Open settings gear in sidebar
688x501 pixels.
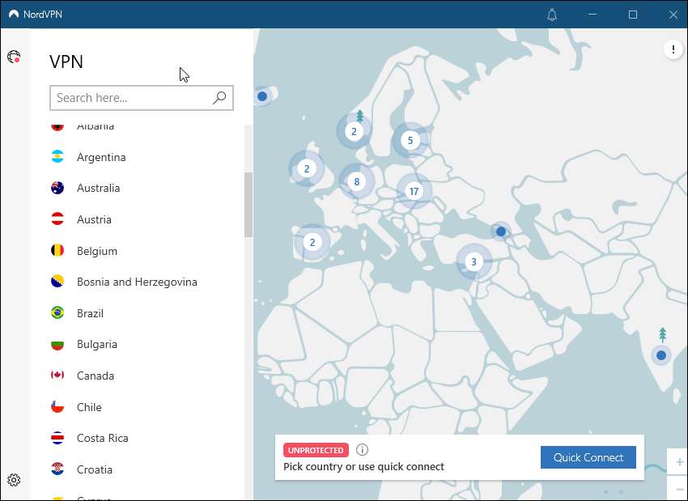[14, 480]
